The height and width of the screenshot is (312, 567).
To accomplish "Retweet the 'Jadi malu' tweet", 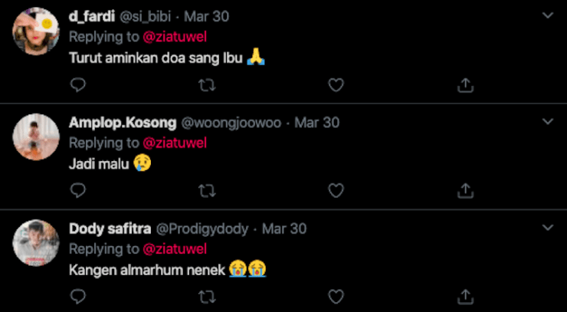I will 206,190.
